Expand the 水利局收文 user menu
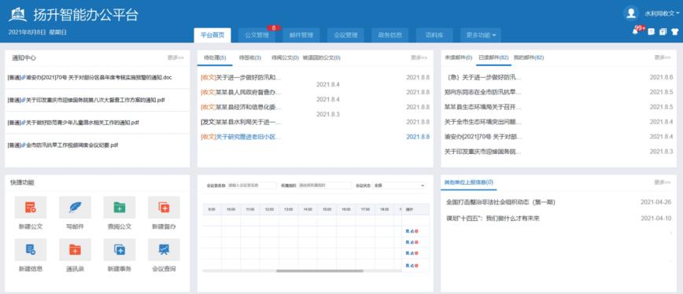This screenshot has width=683, height=294. pyautogui.click(x=662, y=13)
